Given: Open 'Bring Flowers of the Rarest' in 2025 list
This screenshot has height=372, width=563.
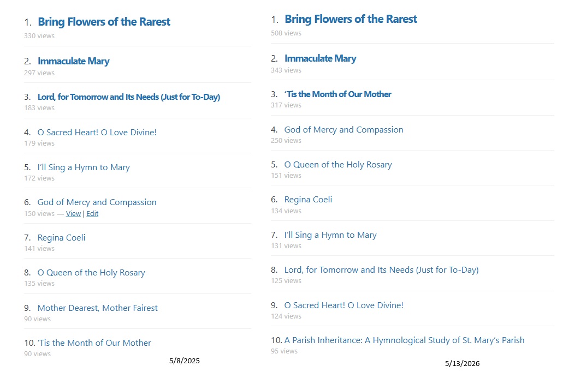Looking at the screenshot, I should tap(104, 22).
